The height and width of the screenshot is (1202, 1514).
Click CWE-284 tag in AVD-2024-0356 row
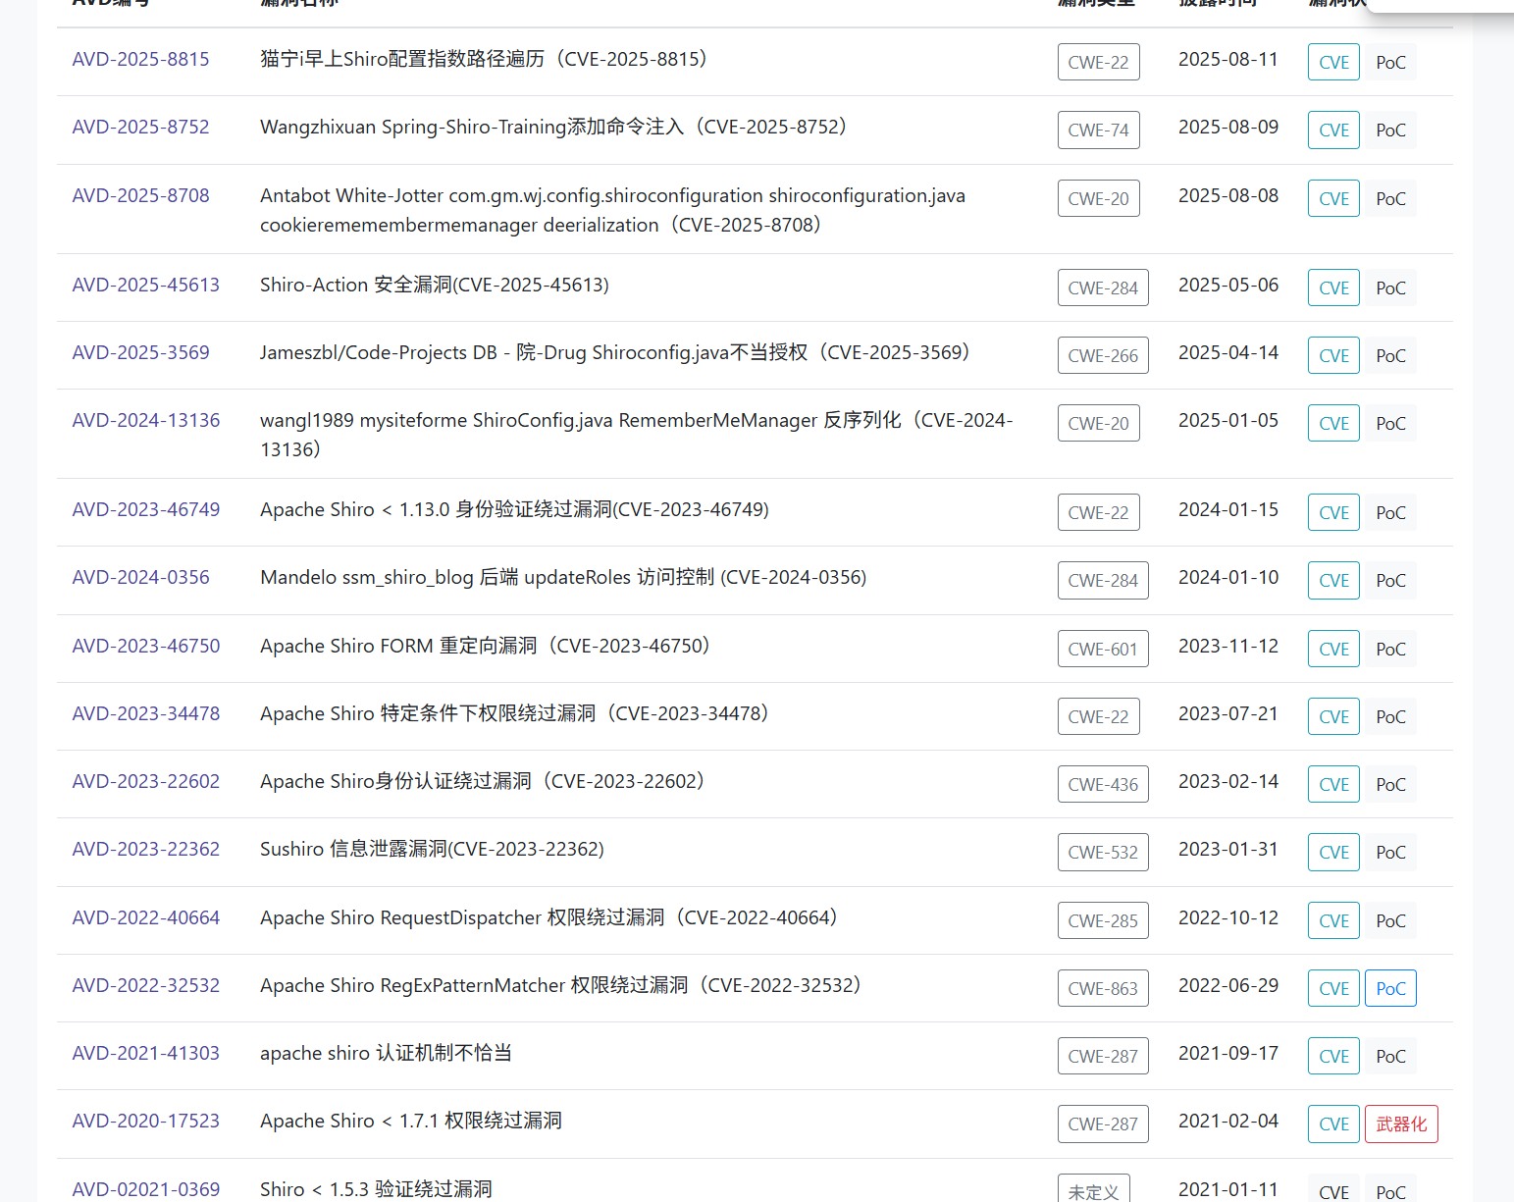(1103, 580)
